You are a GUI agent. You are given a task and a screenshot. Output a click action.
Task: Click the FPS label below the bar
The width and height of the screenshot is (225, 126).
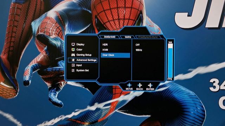point(170,79)
